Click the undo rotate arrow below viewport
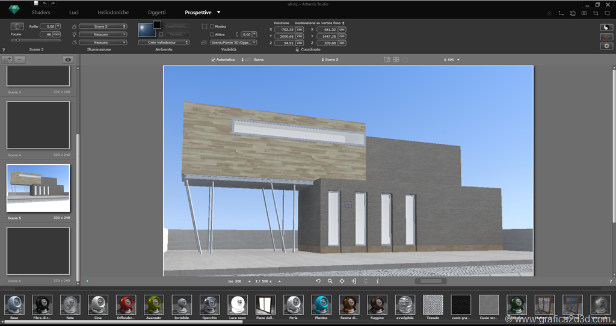The width and height of the screenshot is (616, 326). click(318, 281)
